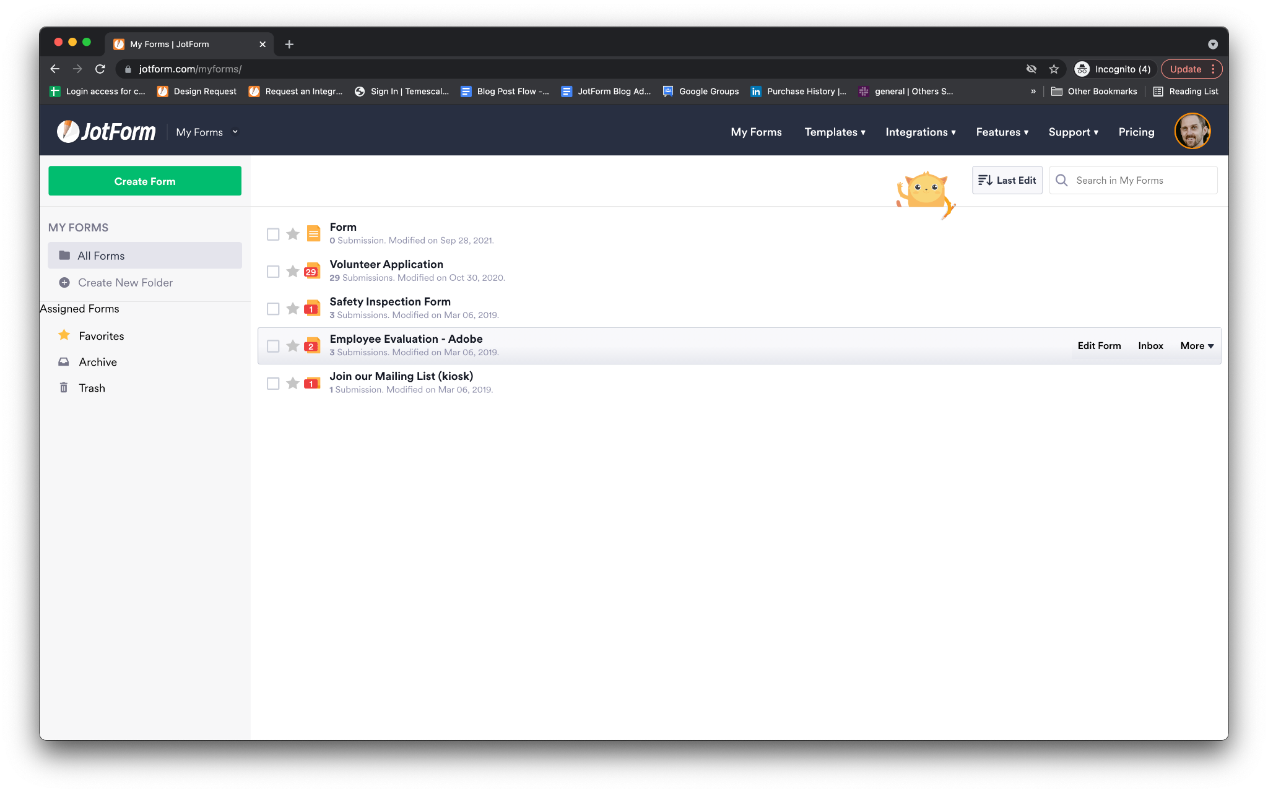Open the Archive inbox icon
Screen dimensions: 1268x792
click(64, 362)
